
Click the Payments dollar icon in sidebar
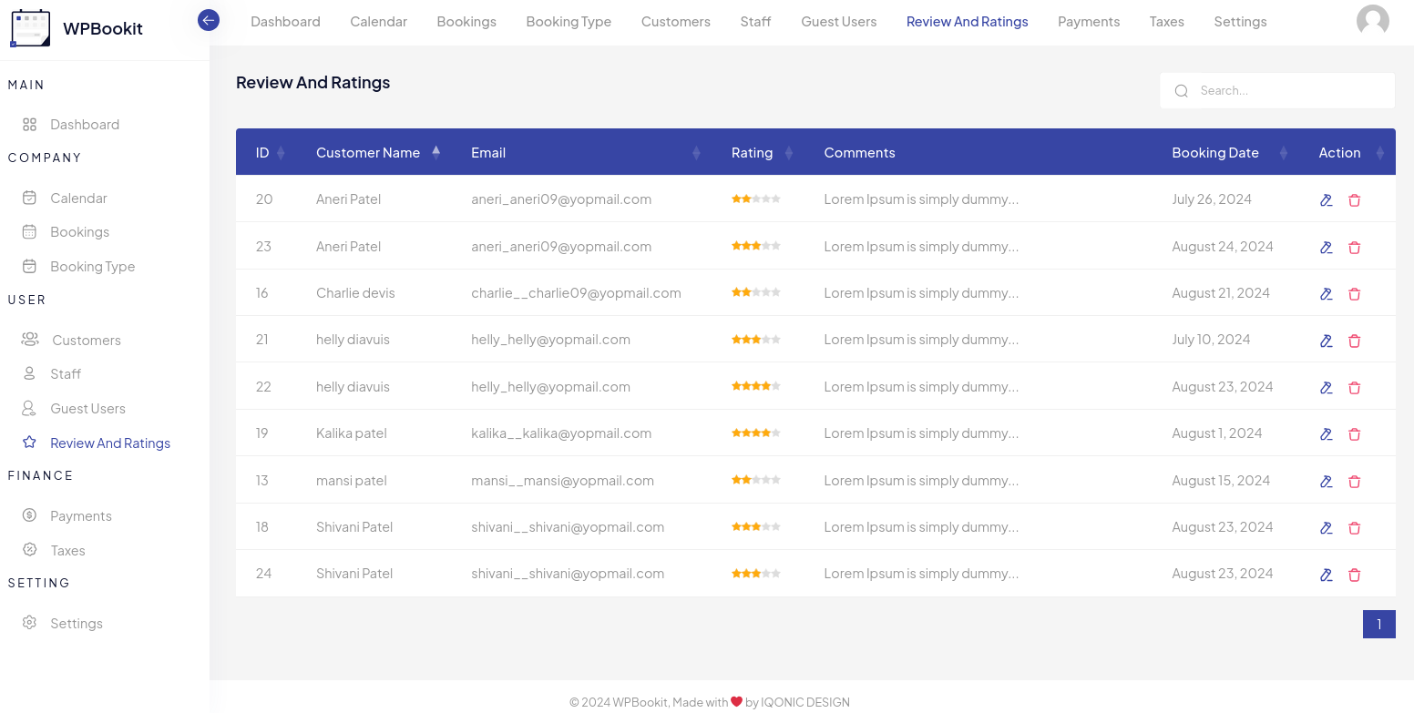(x=30, y=515)
